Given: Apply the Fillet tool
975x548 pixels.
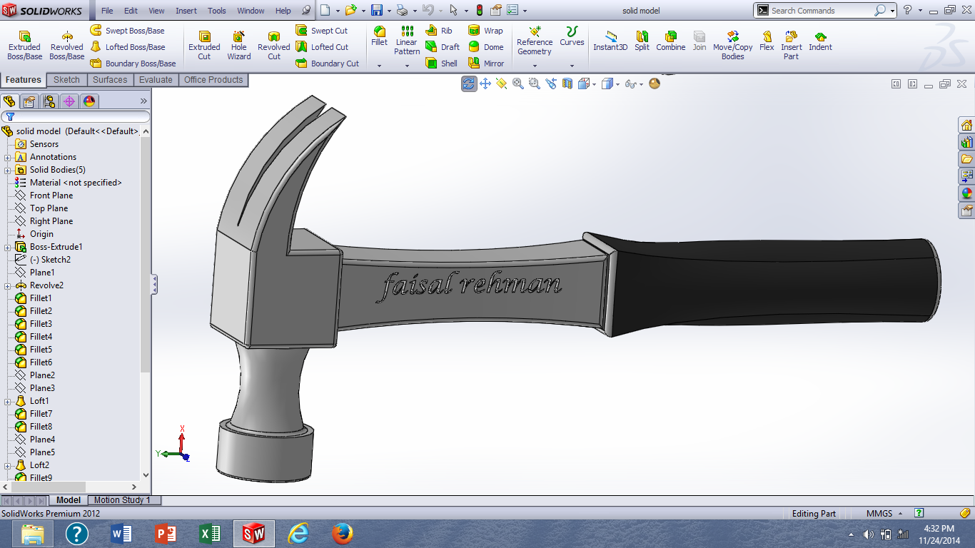Looking at the screenshot, I should click(380, 36).
